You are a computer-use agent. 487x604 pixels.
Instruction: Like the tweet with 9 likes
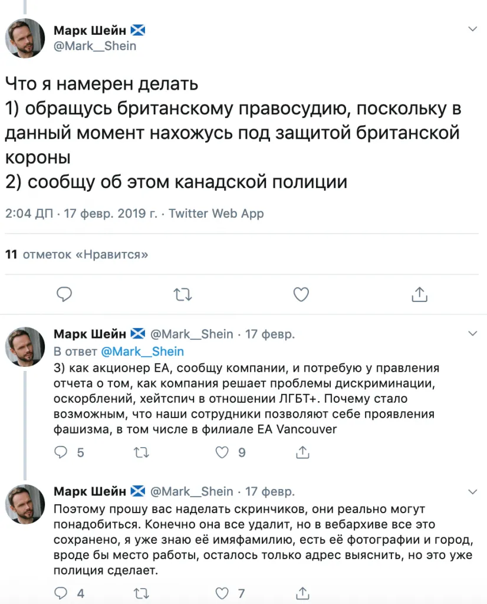click(222, 452)
